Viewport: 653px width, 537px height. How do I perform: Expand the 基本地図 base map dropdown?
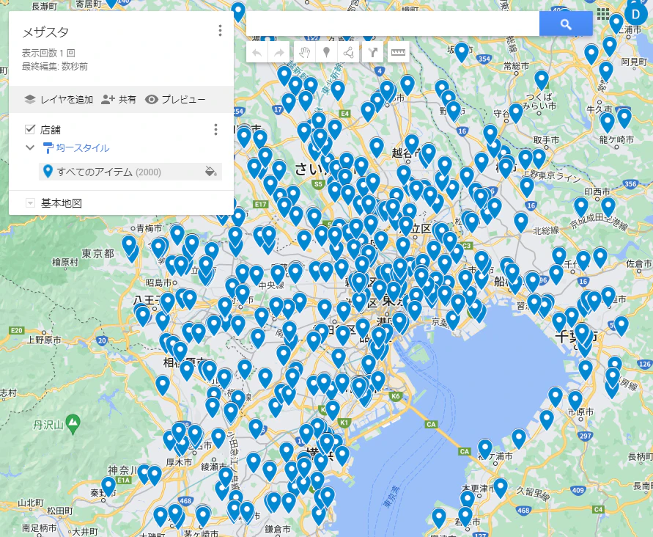coord(30,203)
